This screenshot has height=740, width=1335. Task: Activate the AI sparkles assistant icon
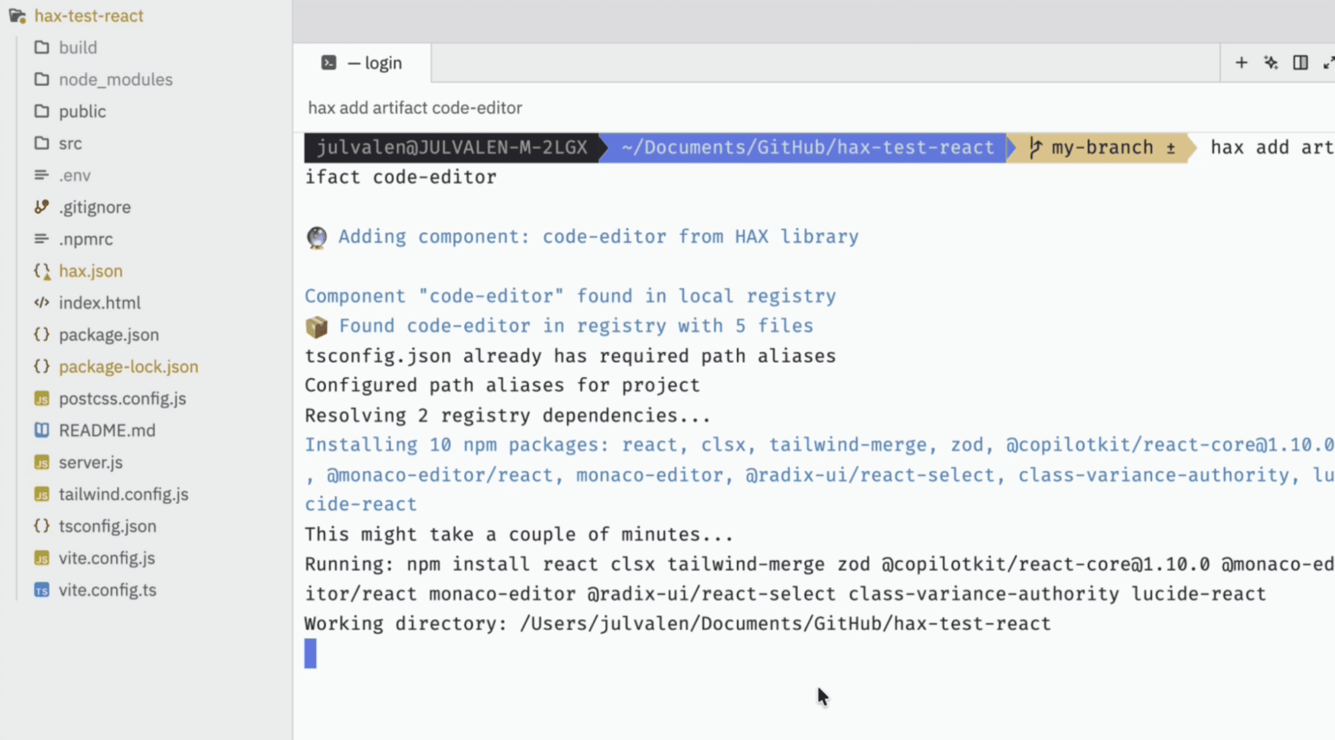tap(1271, 63)
